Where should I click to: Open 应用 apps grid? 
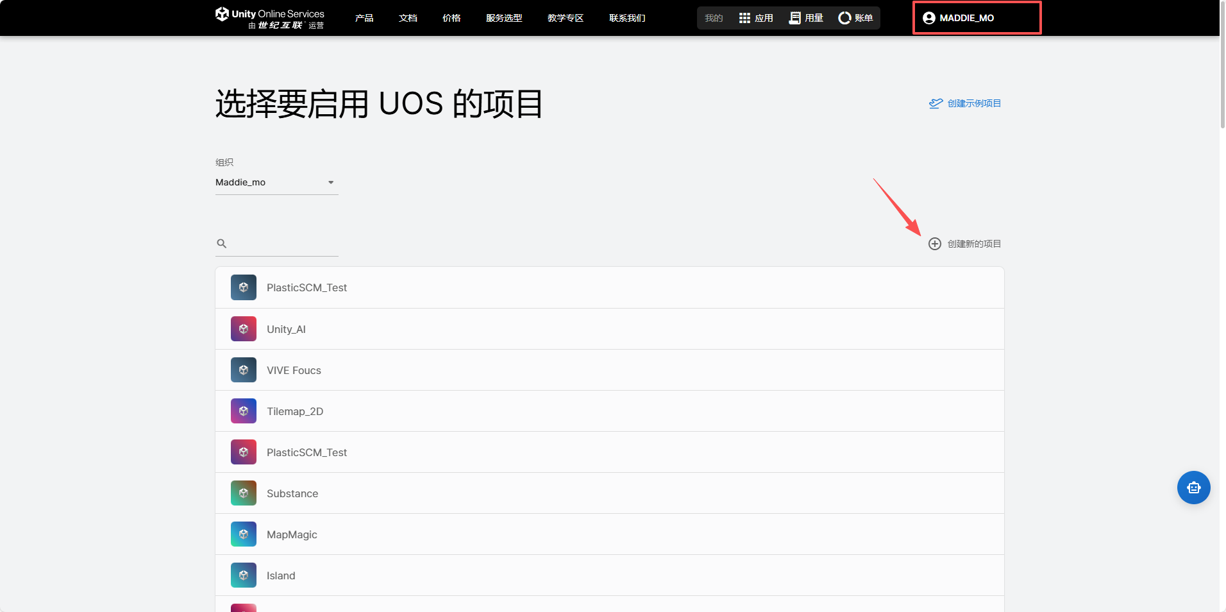(x=756, y=18)
